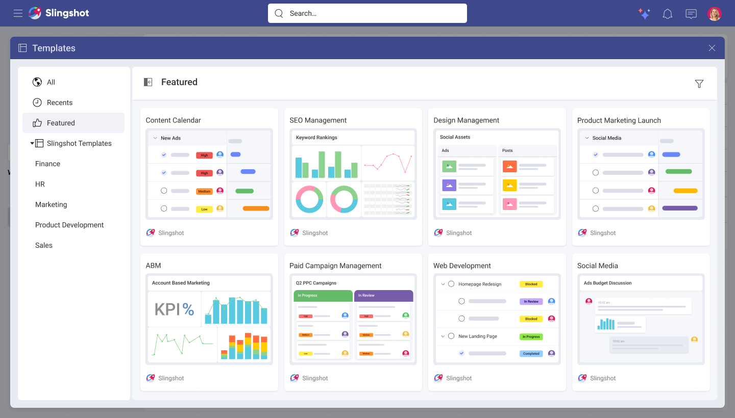
Task: Open the AI sparkle assistant
Action: pos(644,14)
